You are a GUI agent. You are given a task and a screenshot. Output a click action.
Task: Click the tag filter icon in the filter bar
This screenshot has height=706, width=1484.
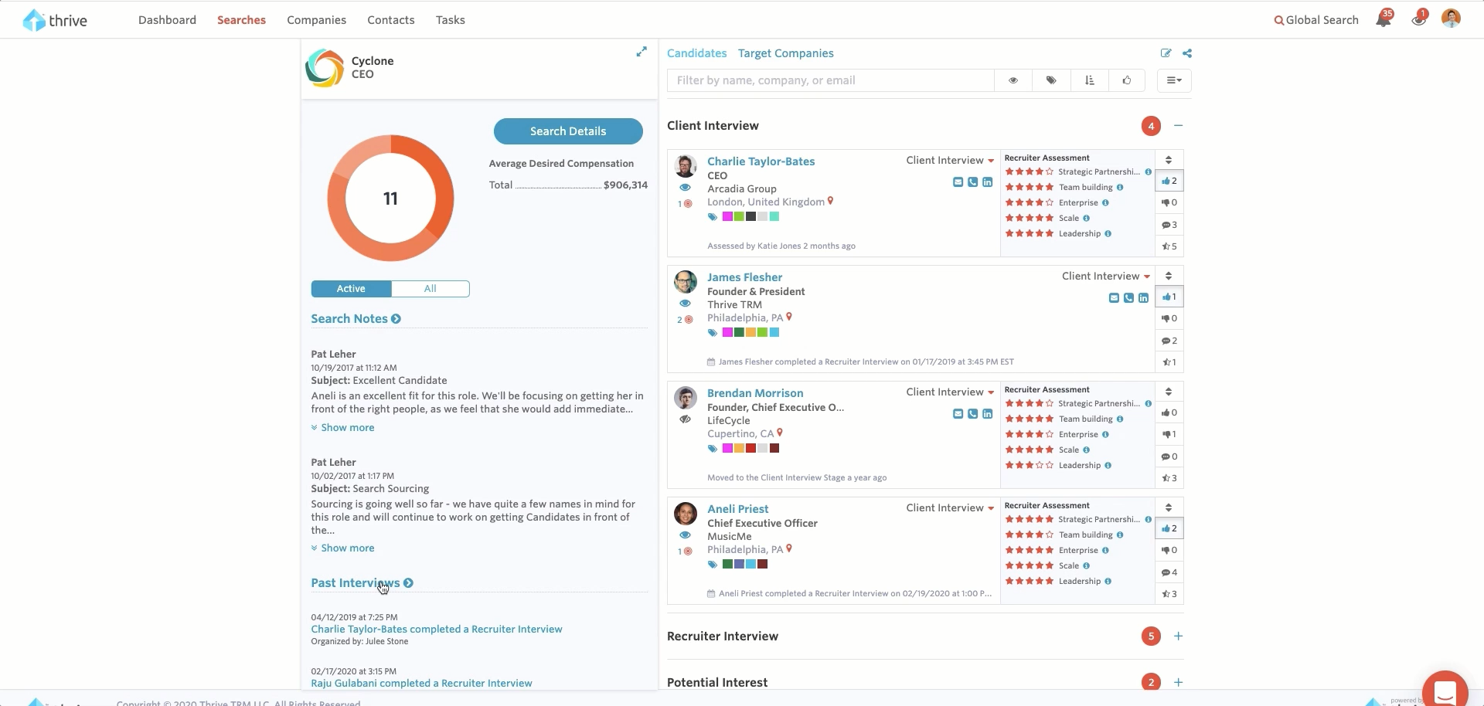[1051, 80]
